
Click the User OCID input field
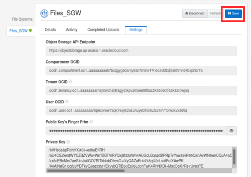coord(141,111)
